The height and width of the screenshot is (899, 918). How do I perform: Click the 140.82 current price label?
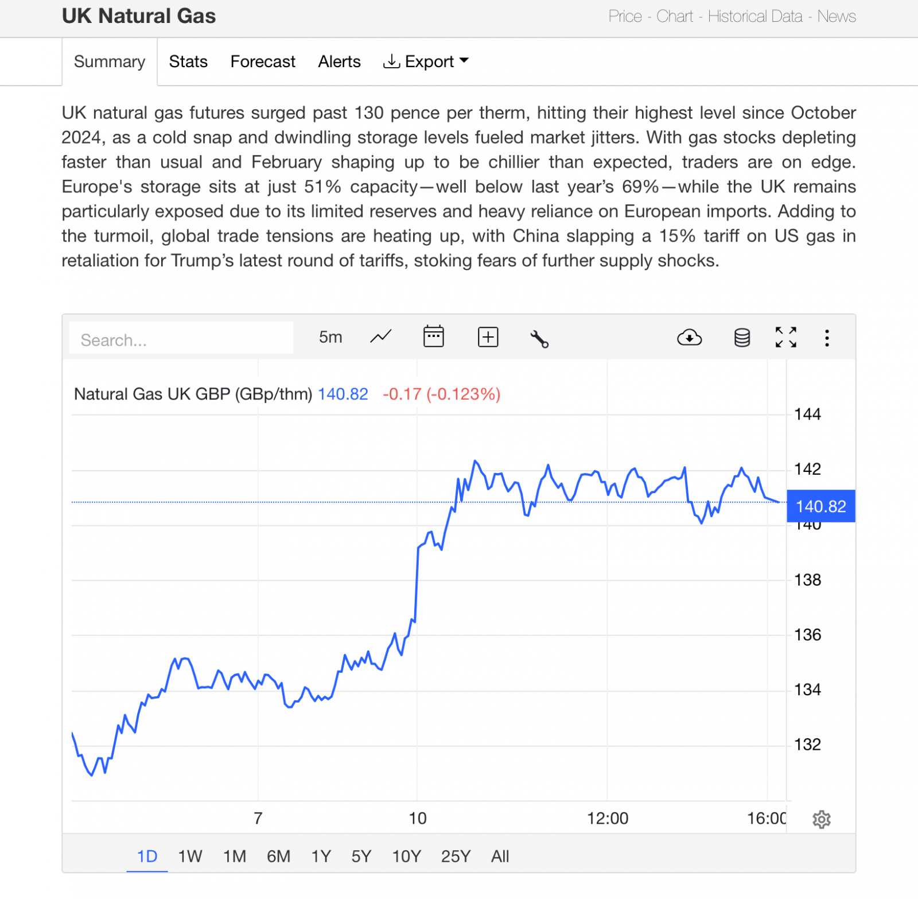coord(821,506)
